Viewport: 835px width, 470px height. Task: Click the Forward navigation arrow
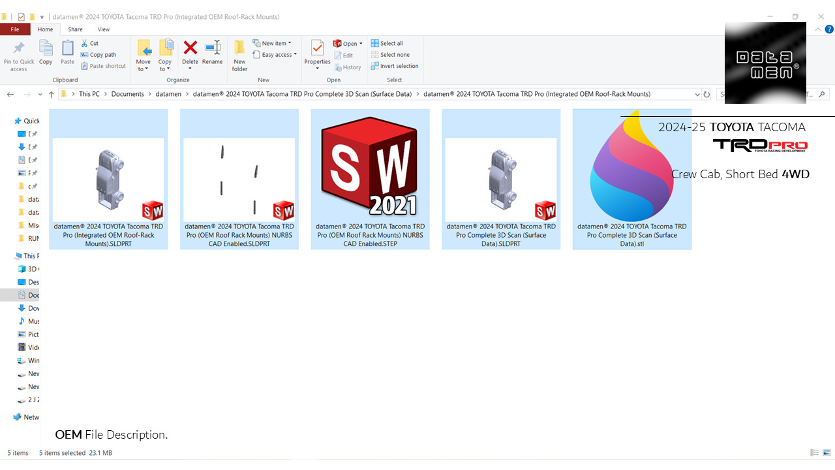coord(27,95)
